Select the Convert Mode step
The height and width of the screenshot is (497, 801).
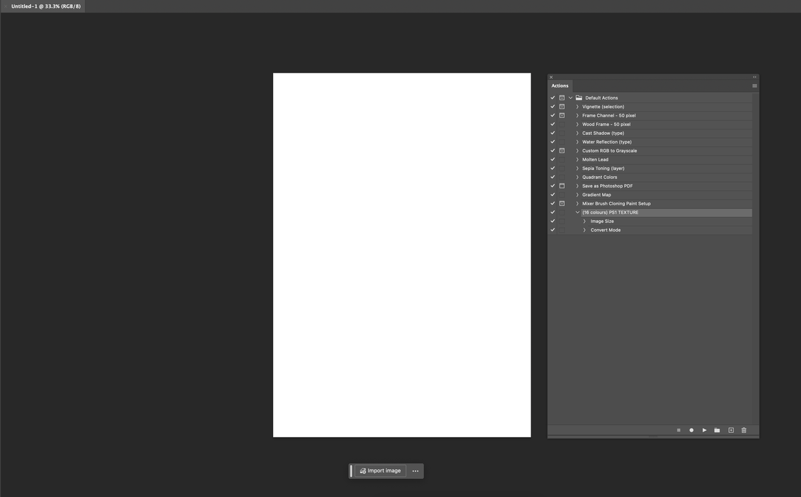[x=604, y=229]
